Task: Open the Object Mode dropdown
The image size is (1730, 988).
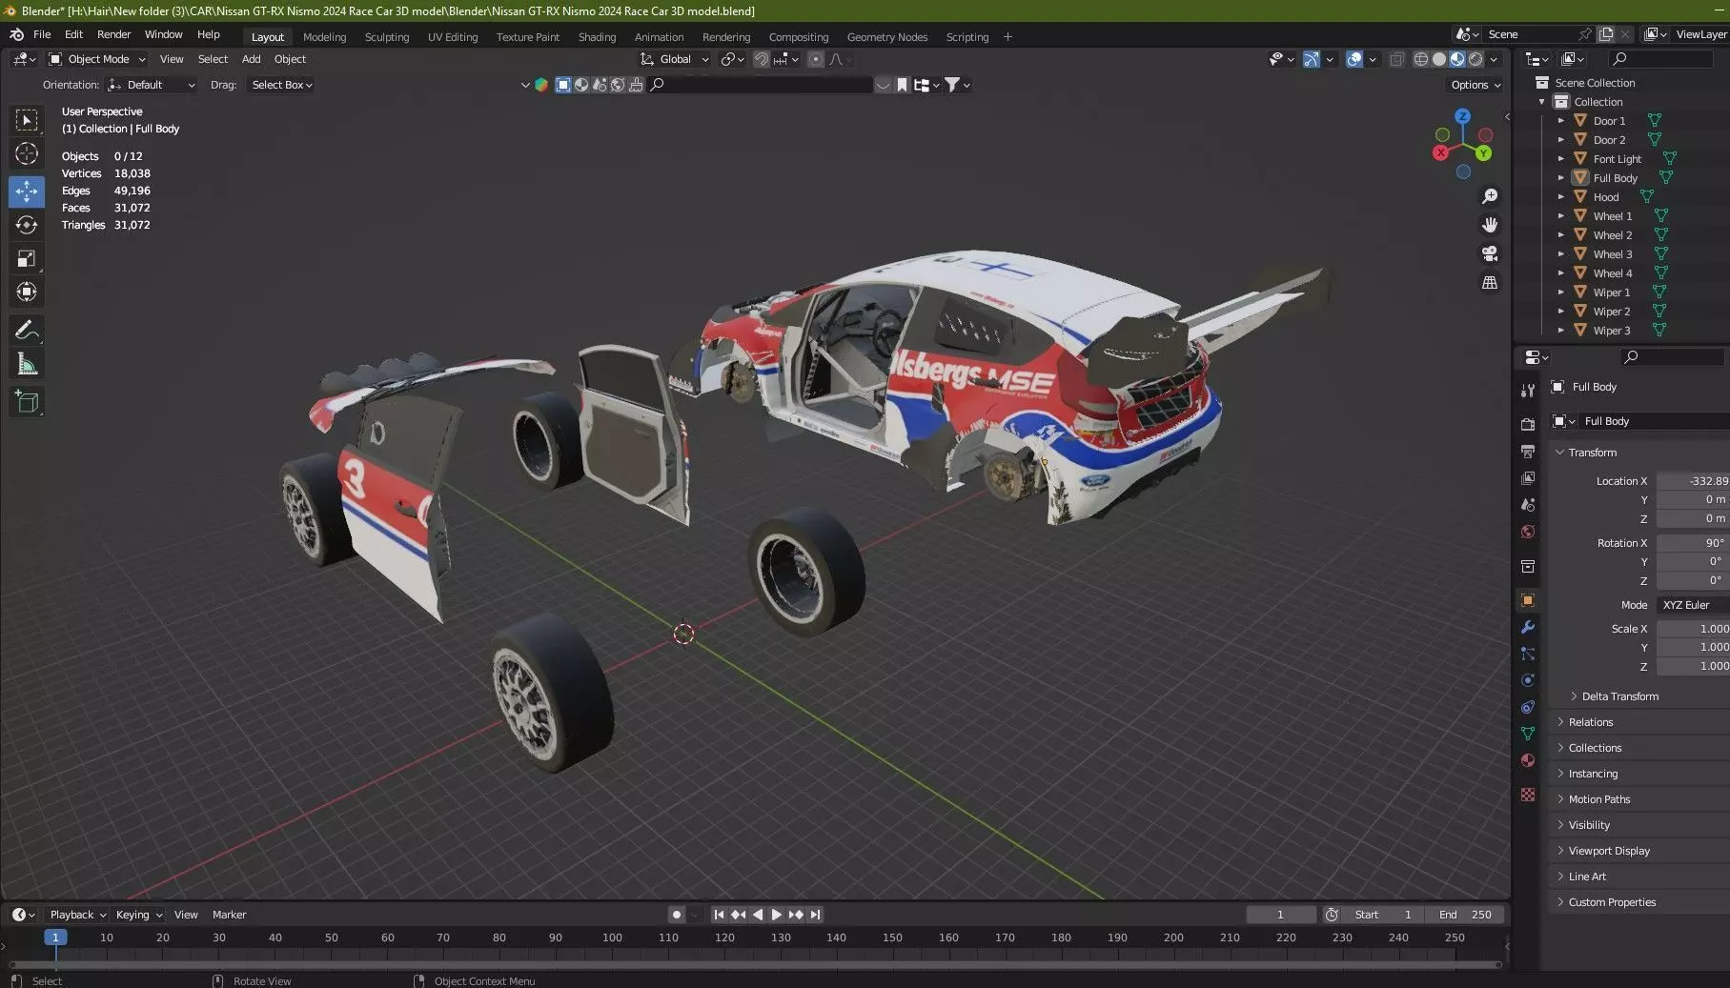Action: (x=97, y=59)
